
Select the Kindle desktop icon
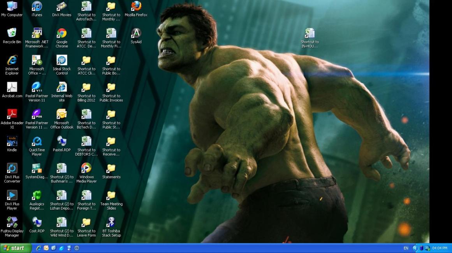(x=12, y=141)
